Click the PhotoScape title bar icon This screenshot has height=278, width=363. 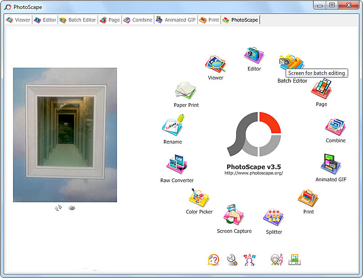tap(8, 7)
